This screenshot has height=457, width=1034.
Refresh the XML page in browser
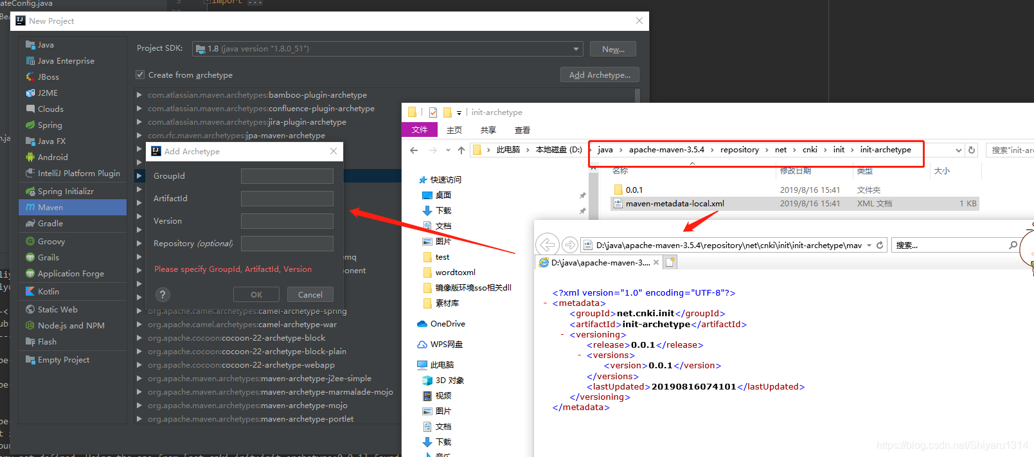click(880, 246)
